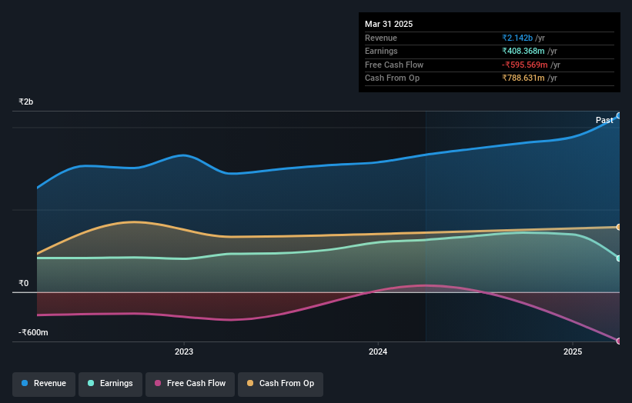This screenshot has width=632, height=403.
Task: Click the Earnings row label in tooltip
Action: click(381, 51)
